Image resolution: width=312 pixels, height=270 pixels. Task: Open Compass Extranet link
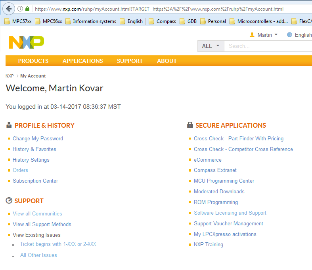pyautogui.click(x=215, y=170)
